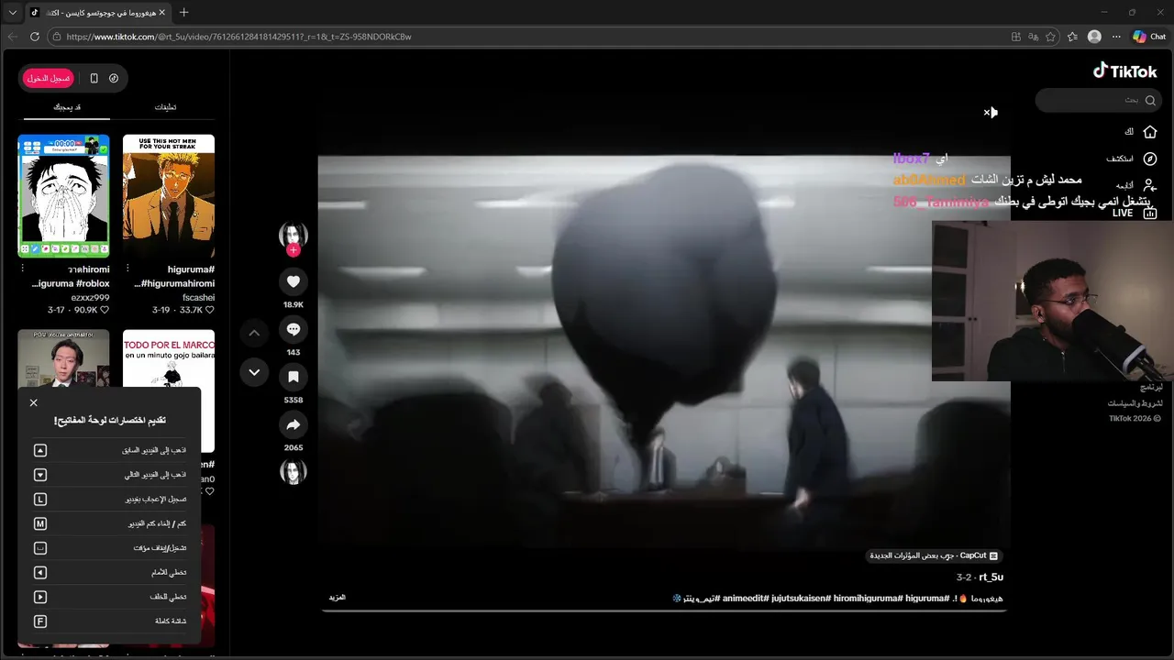Open the 'POV: You're on trial' thumbnail
The image size is (1174, 660).
(x=63, y=359)
